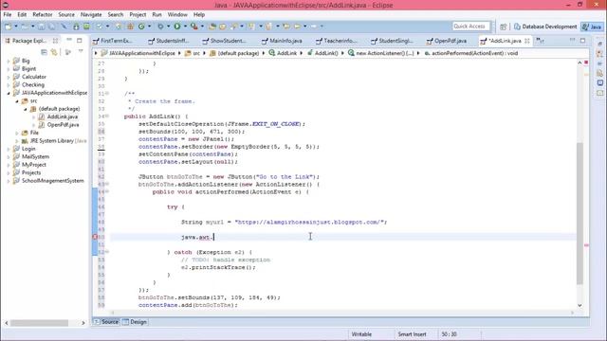Switch to the Source tab below the editor
Viewport: 607px width, 341px height.
click(x=106, y=322)
